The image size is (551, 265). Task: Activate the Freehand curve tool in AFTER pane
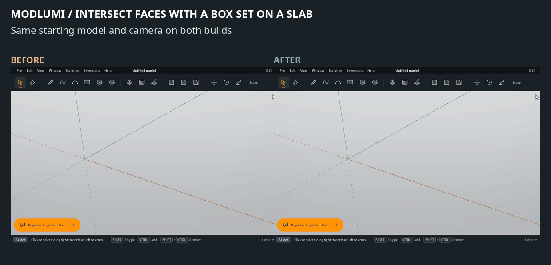[x=326, y=82]
